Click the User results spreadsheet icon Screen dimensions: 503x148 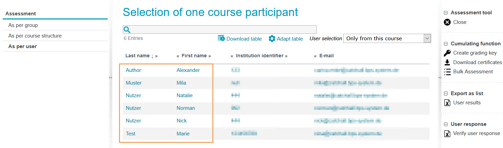point(447,103)
